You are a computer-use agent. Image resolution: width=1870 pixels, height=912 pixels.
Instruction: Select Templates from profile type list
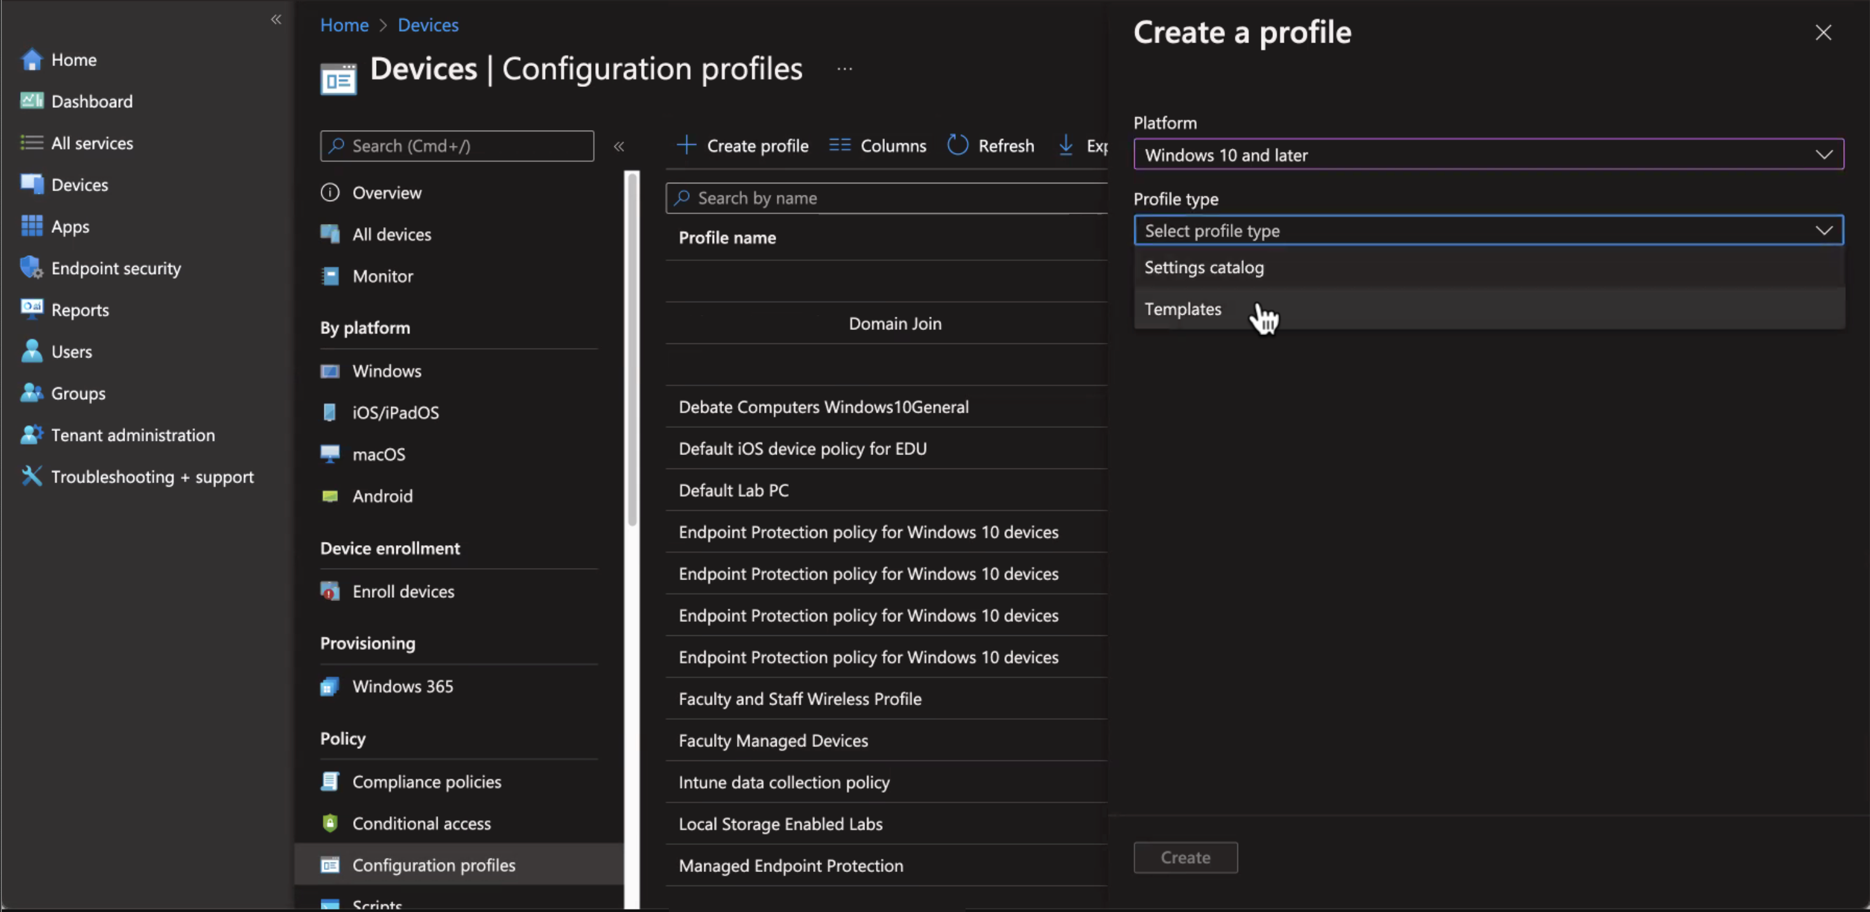tap(1183, 309)
